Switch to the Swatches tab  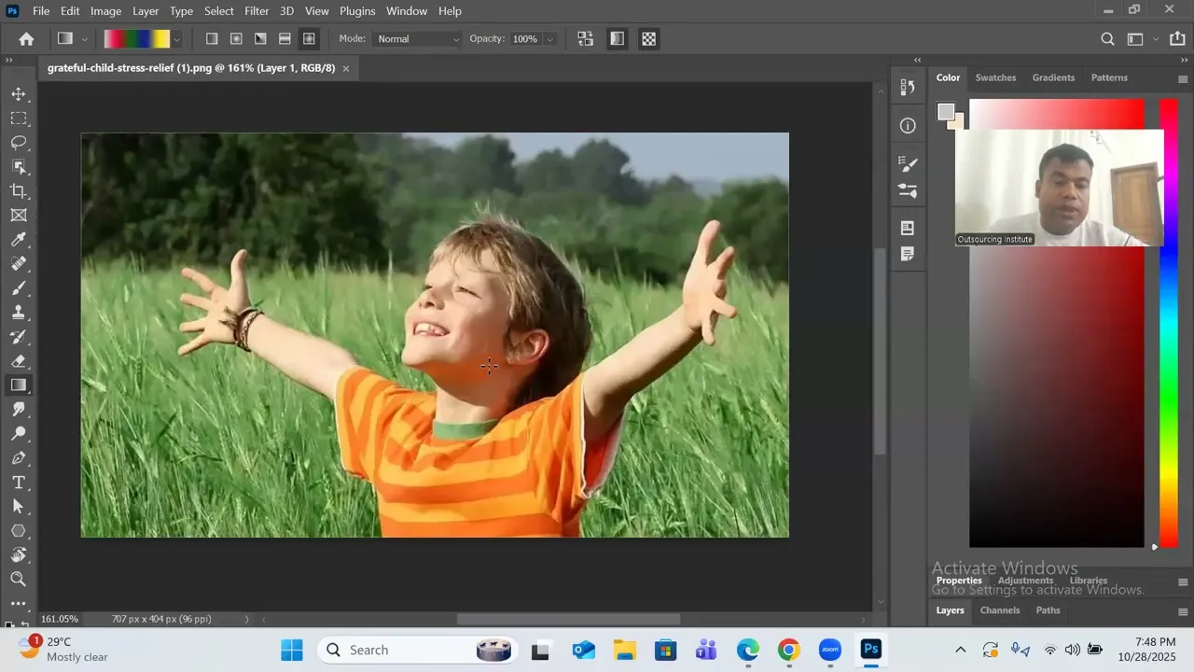(995, 77)
